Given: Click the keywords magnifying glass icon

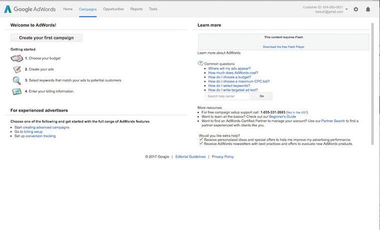Looking at the screenshot, I should click(x=16, y=80).
